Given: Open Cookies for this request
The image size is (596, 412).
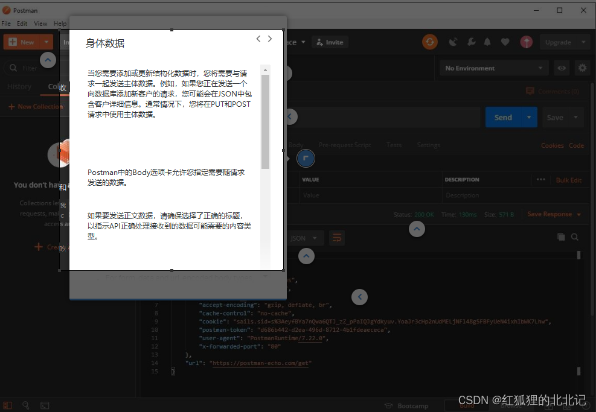Looking at the screenshot, I should click(553, 145).
